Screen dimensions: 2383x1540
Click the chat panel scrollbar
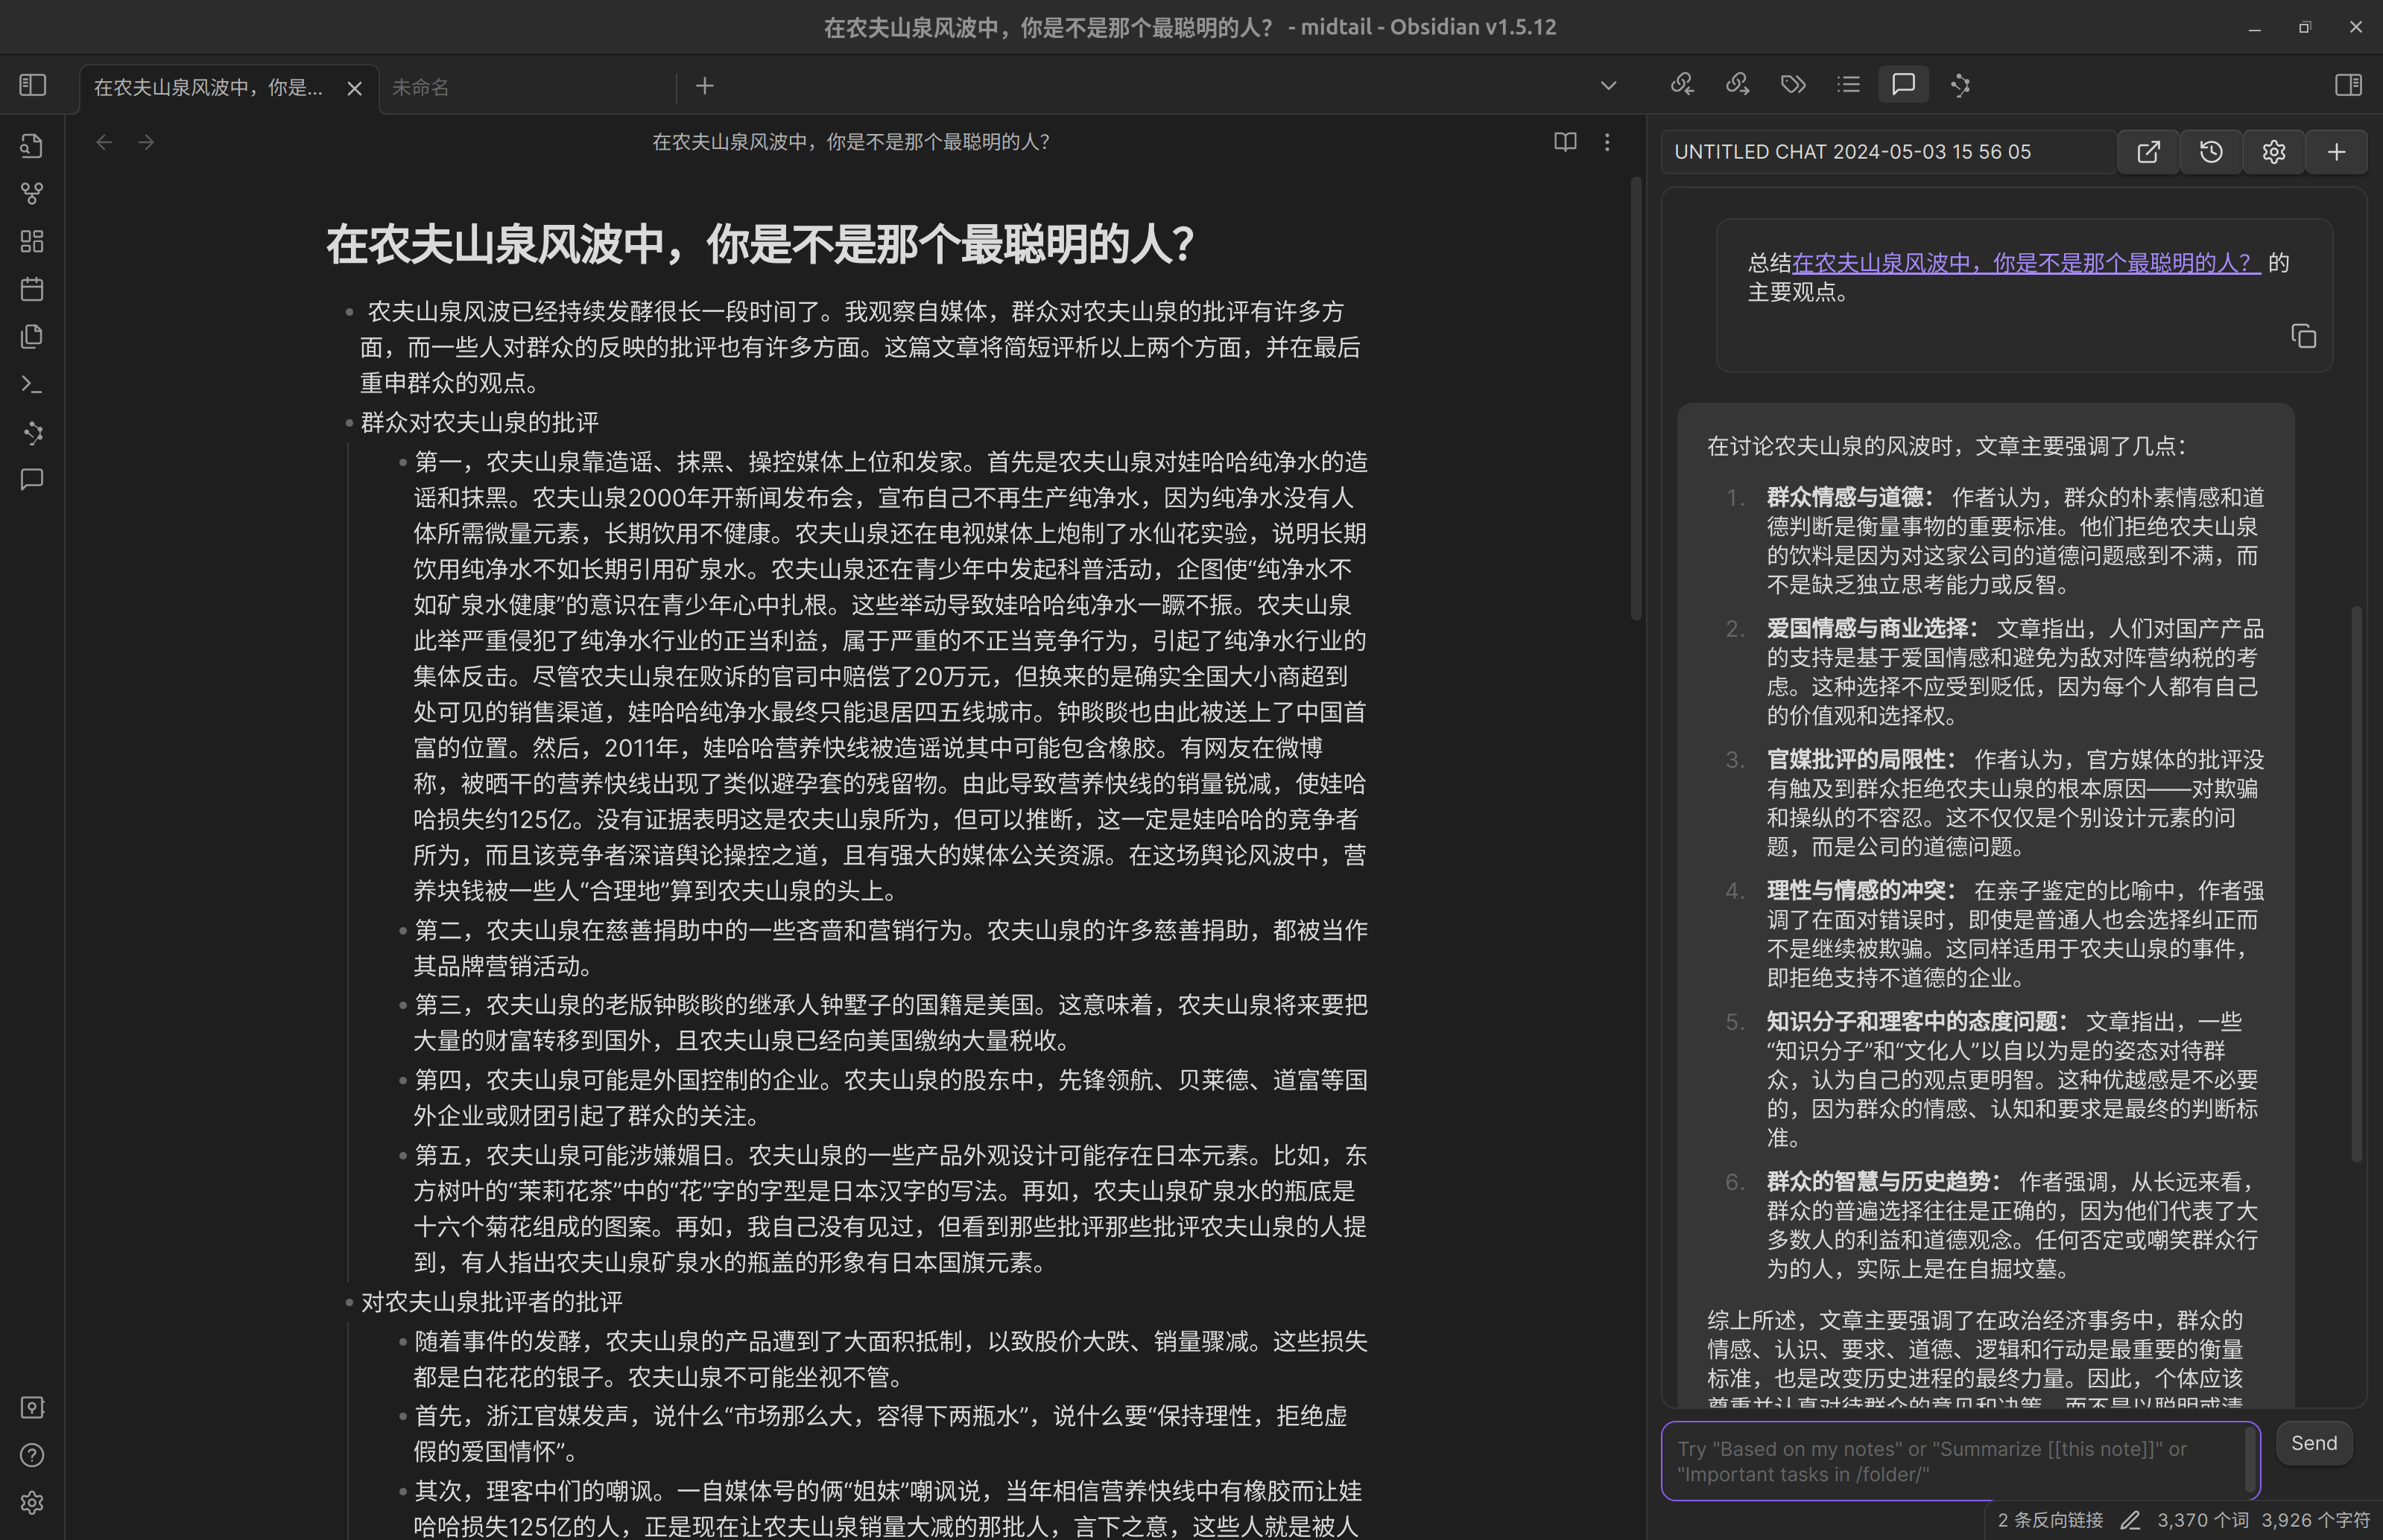click(x=2356, y=884)
